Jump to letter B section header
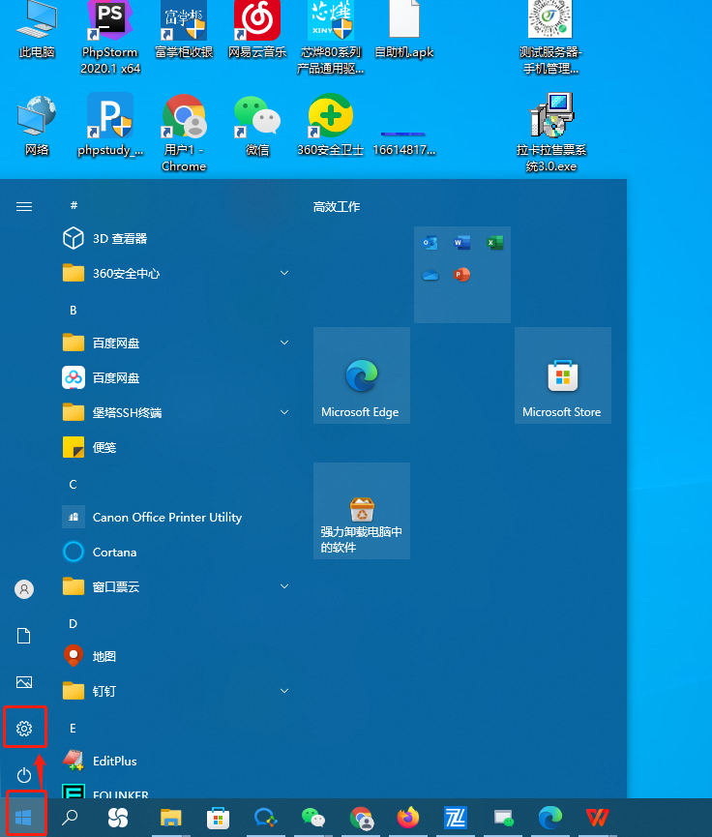 click(x=74, y=310)
